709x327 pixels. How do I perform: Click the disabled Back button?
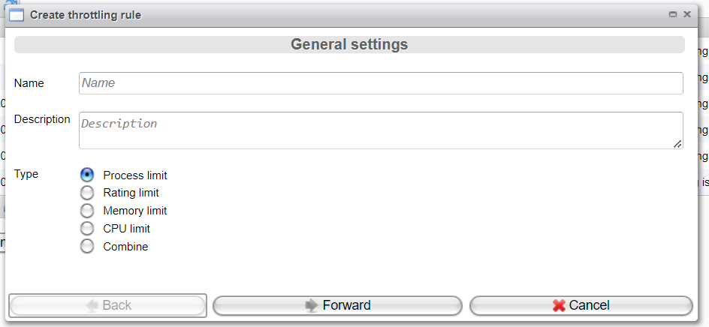[x=107, y=306]
